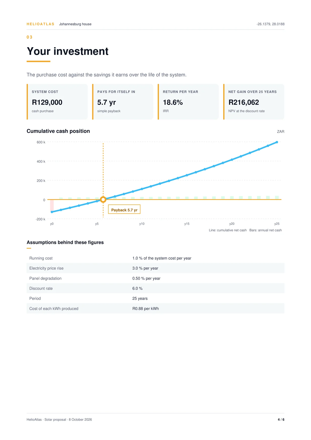Click the RETURN PER YEAR label
This screenshot has height=440, width=311.
pyautogui.click(x=180, y=92)
